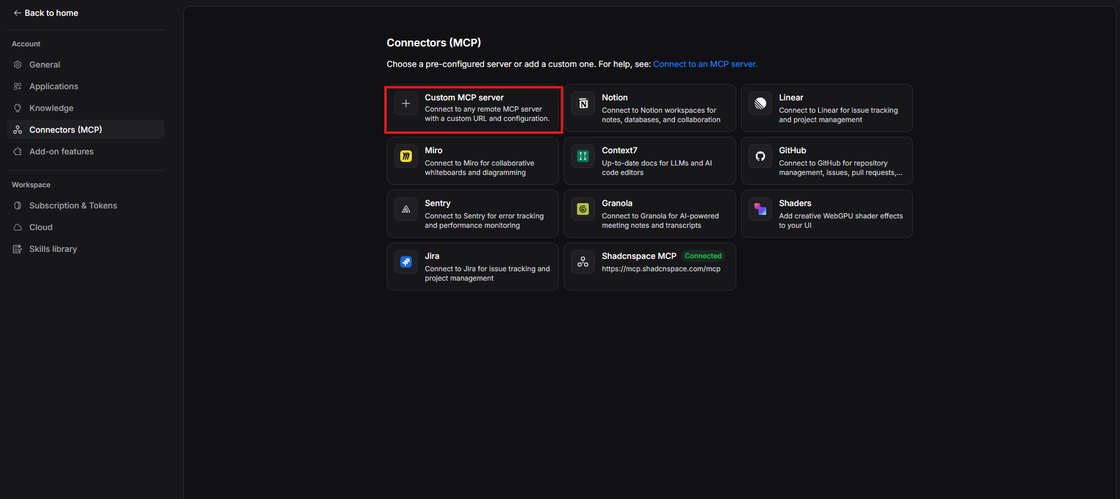
Task: Click the 'Connectors (MCP)' page heading
Action: (x=434, y=43)
